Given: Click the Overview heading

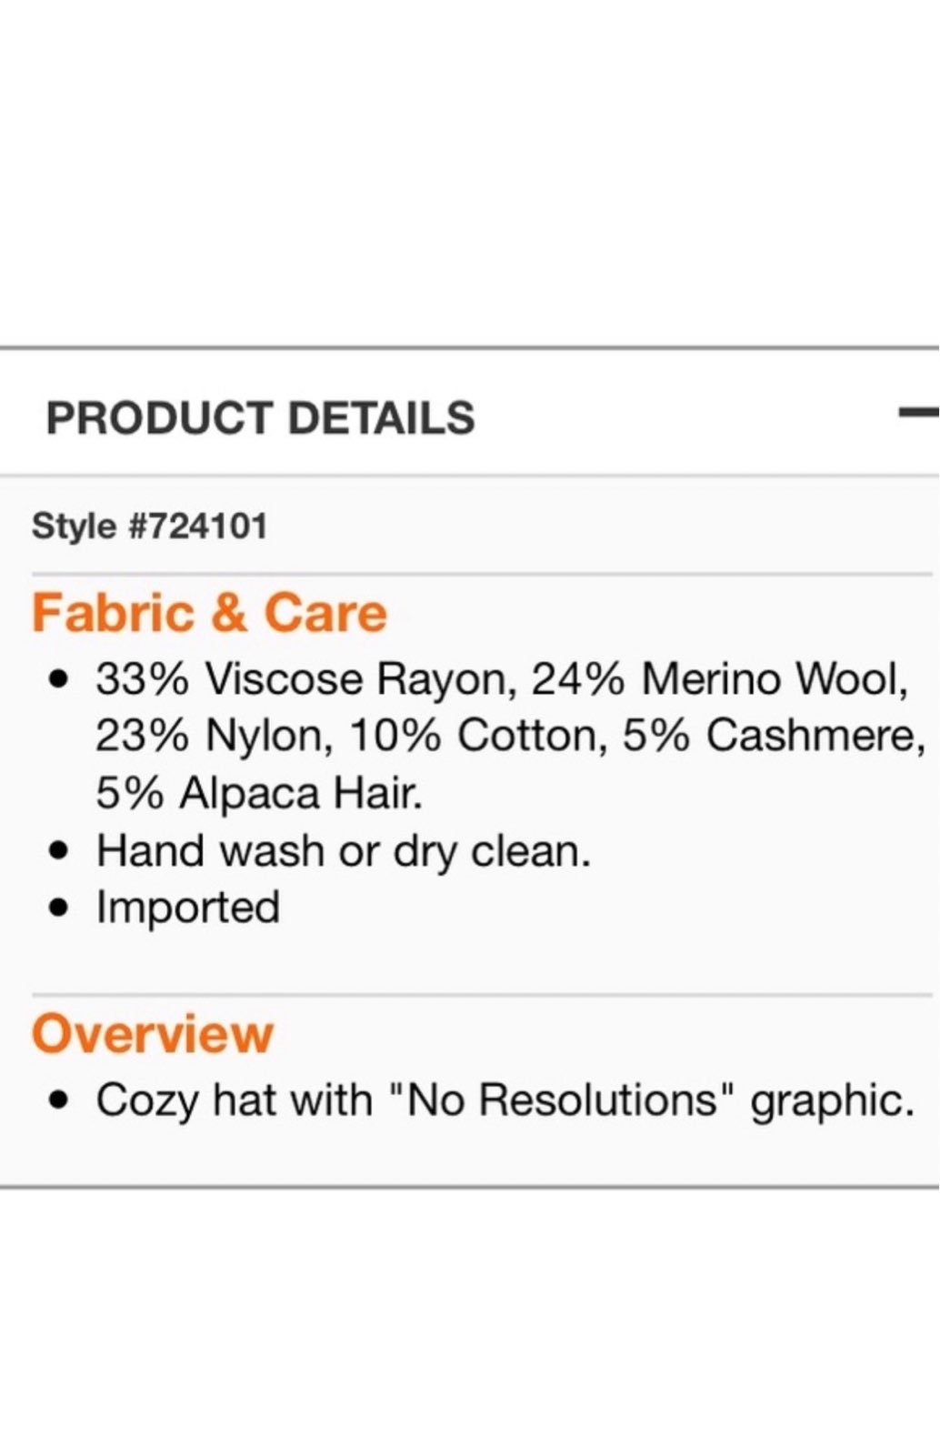Looking at the screenshot, I should 153,1034.
